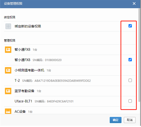141x127 pixels.
Task: Enable the T-2 device permission checkbox
Action: pyautogui.click(x=130, y=80)
